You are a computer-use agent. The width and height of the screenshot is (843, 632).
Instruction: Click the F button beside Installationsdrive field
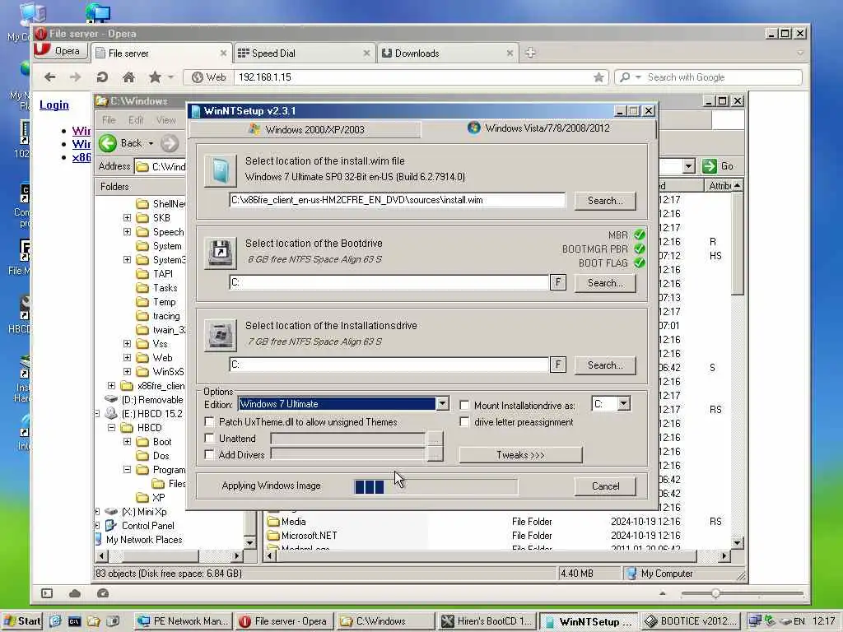coord(558,365)
